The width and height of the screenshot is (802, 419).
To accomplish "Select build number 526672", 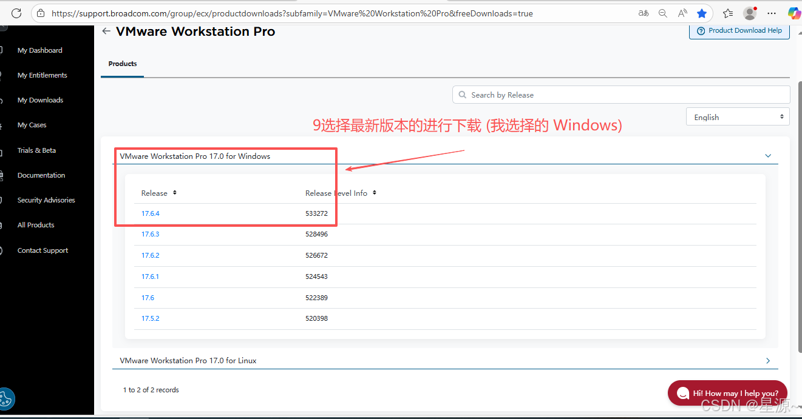I will tap(316, 255).
